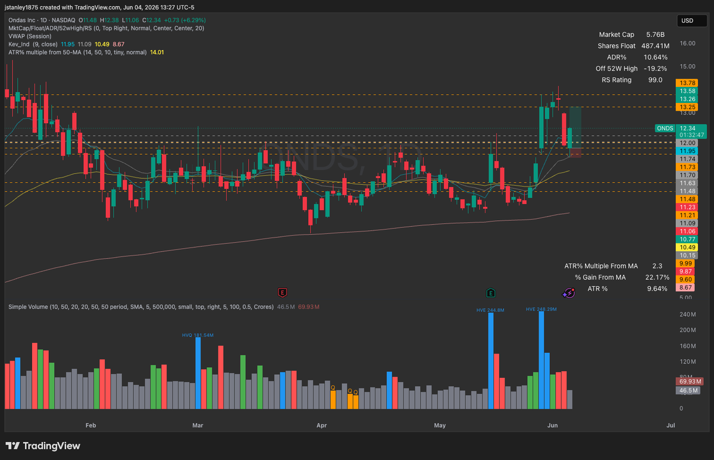Click the ADR% 10.64% value
The width and height of the screenshot is (714, 460).
(656, 57)
